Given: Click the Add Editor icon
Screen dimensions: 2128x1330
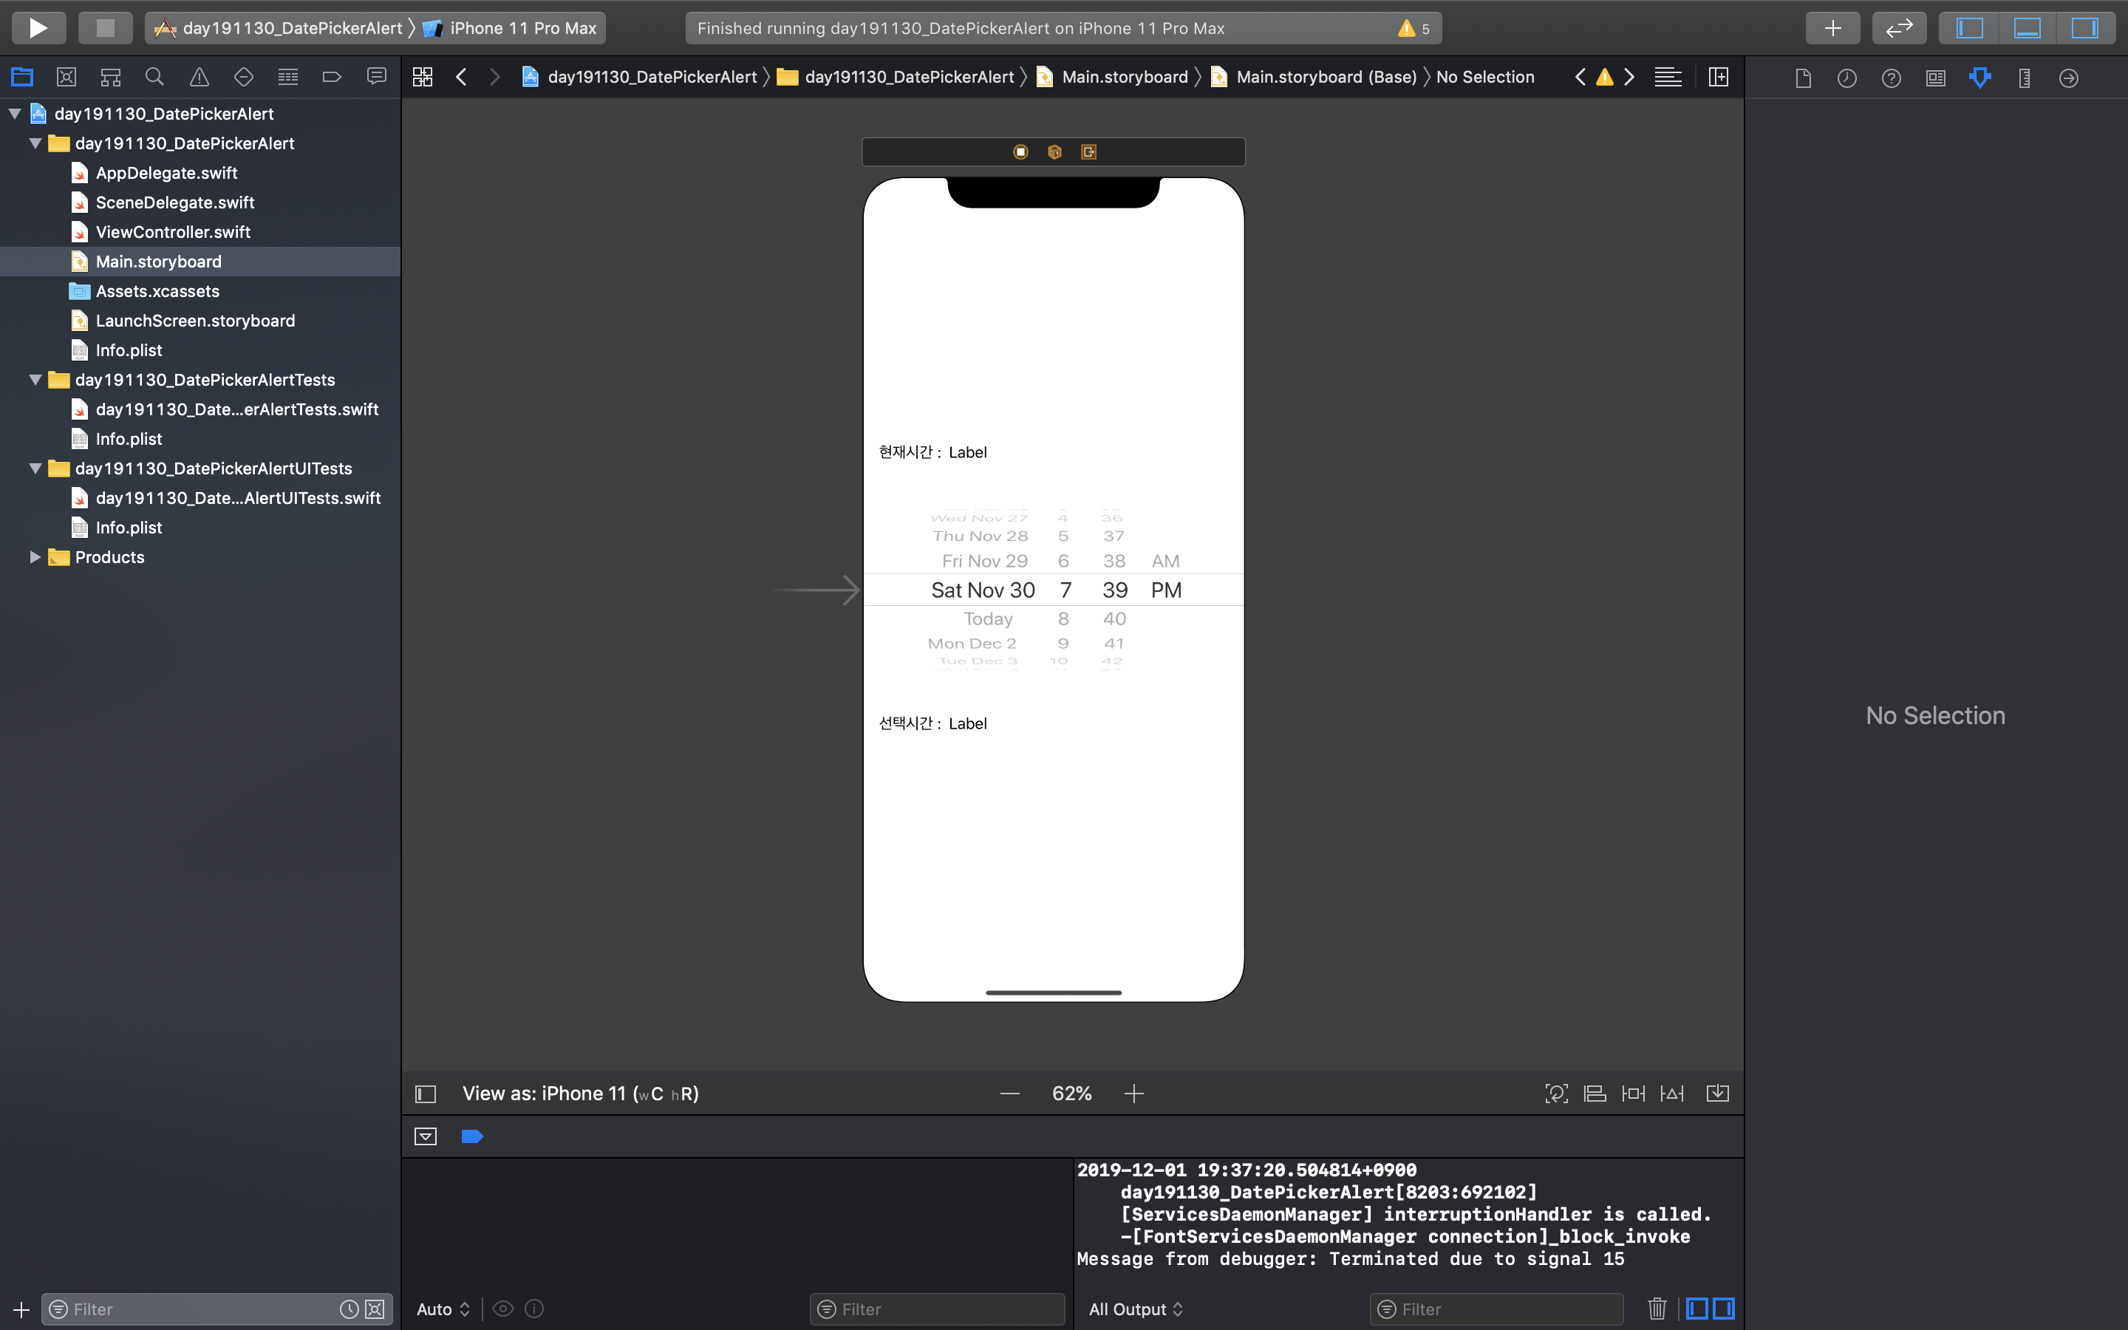Looking at the screenshot, I should pyautogui.click(x=1718, y=78).
